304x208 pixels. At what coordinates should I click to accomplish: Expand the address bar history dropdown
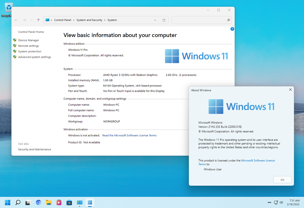point(155,20)
